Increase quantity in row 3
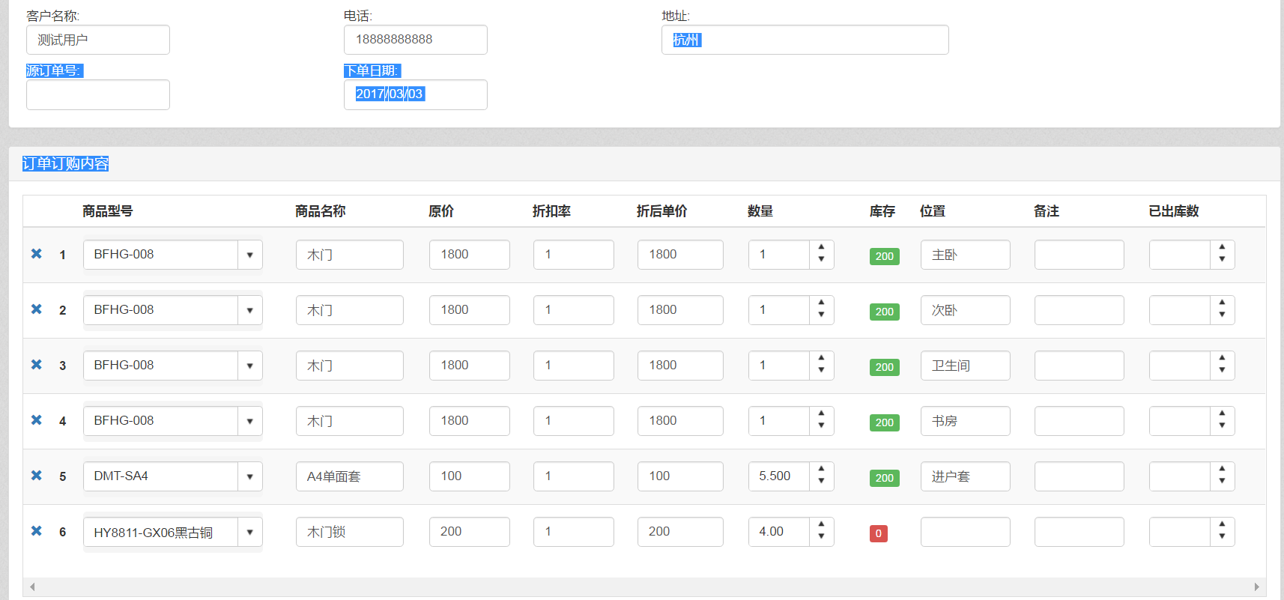Viewport: 1284px width, 600px height. click(x=822, y=359)
